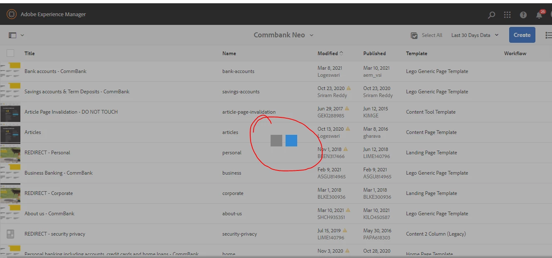Sort by the Workflow column header
Image resolution: width=552 pixels, height=258 pixels.
point(515,54)
